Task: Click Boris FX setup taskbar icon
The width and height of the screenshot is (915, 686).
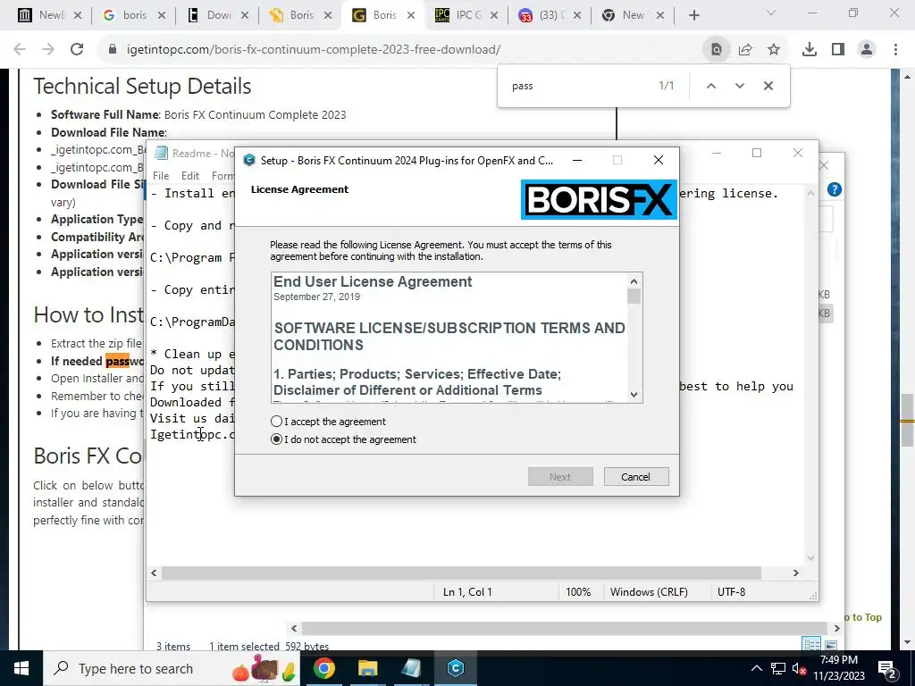Action: click(x=456, y=668)
